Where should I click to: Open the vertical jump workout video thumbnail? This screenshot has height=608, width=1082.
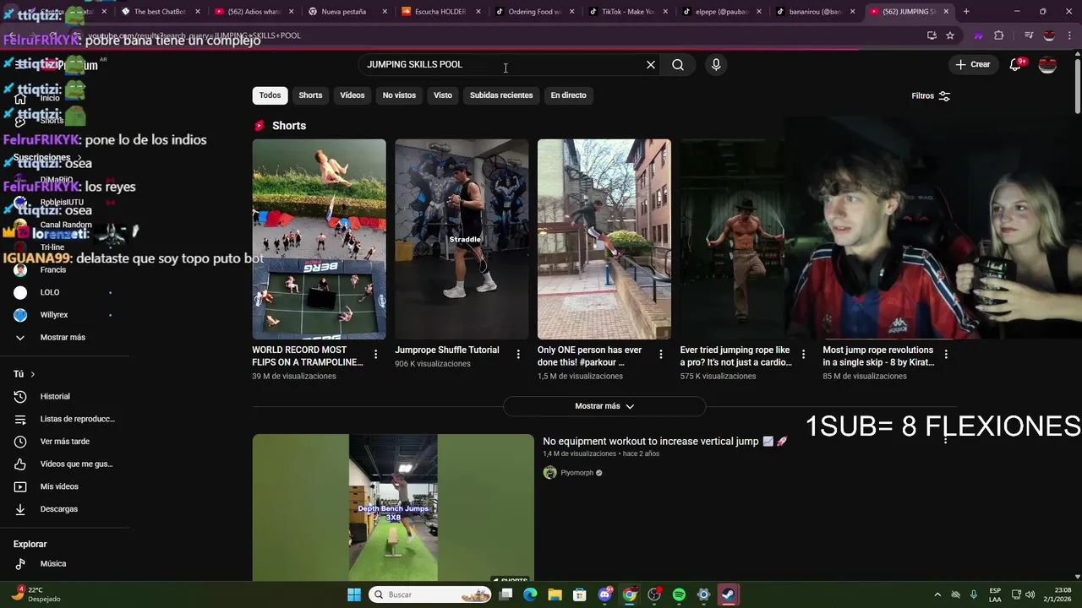tap(393, 508)
